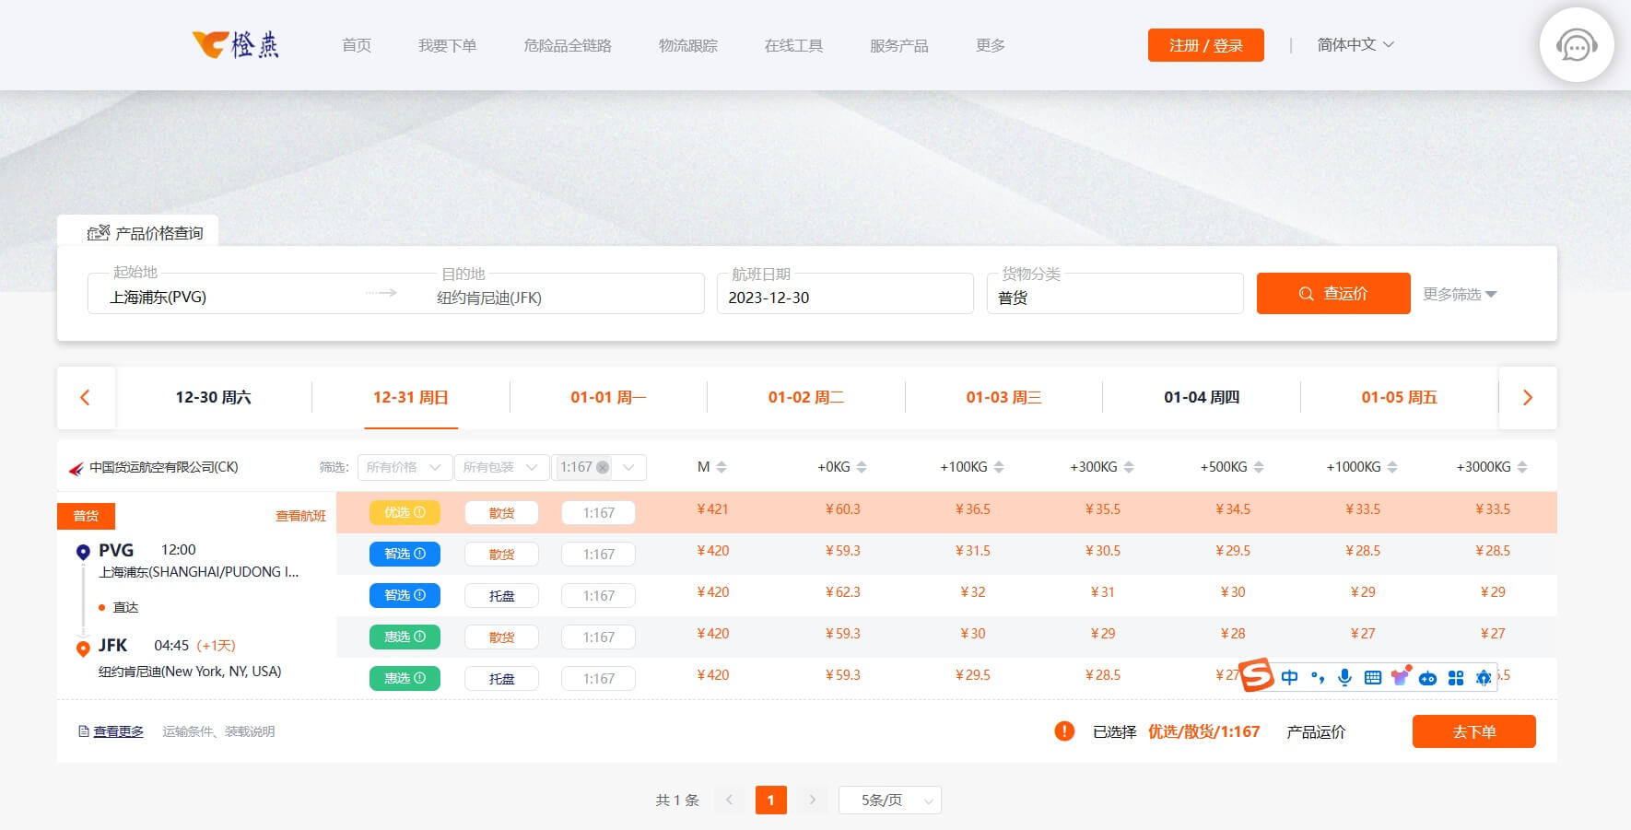Screen dimensions: 1631x830
Task: Open the customer service chat bubble
Action: (x=1576, y=45)
